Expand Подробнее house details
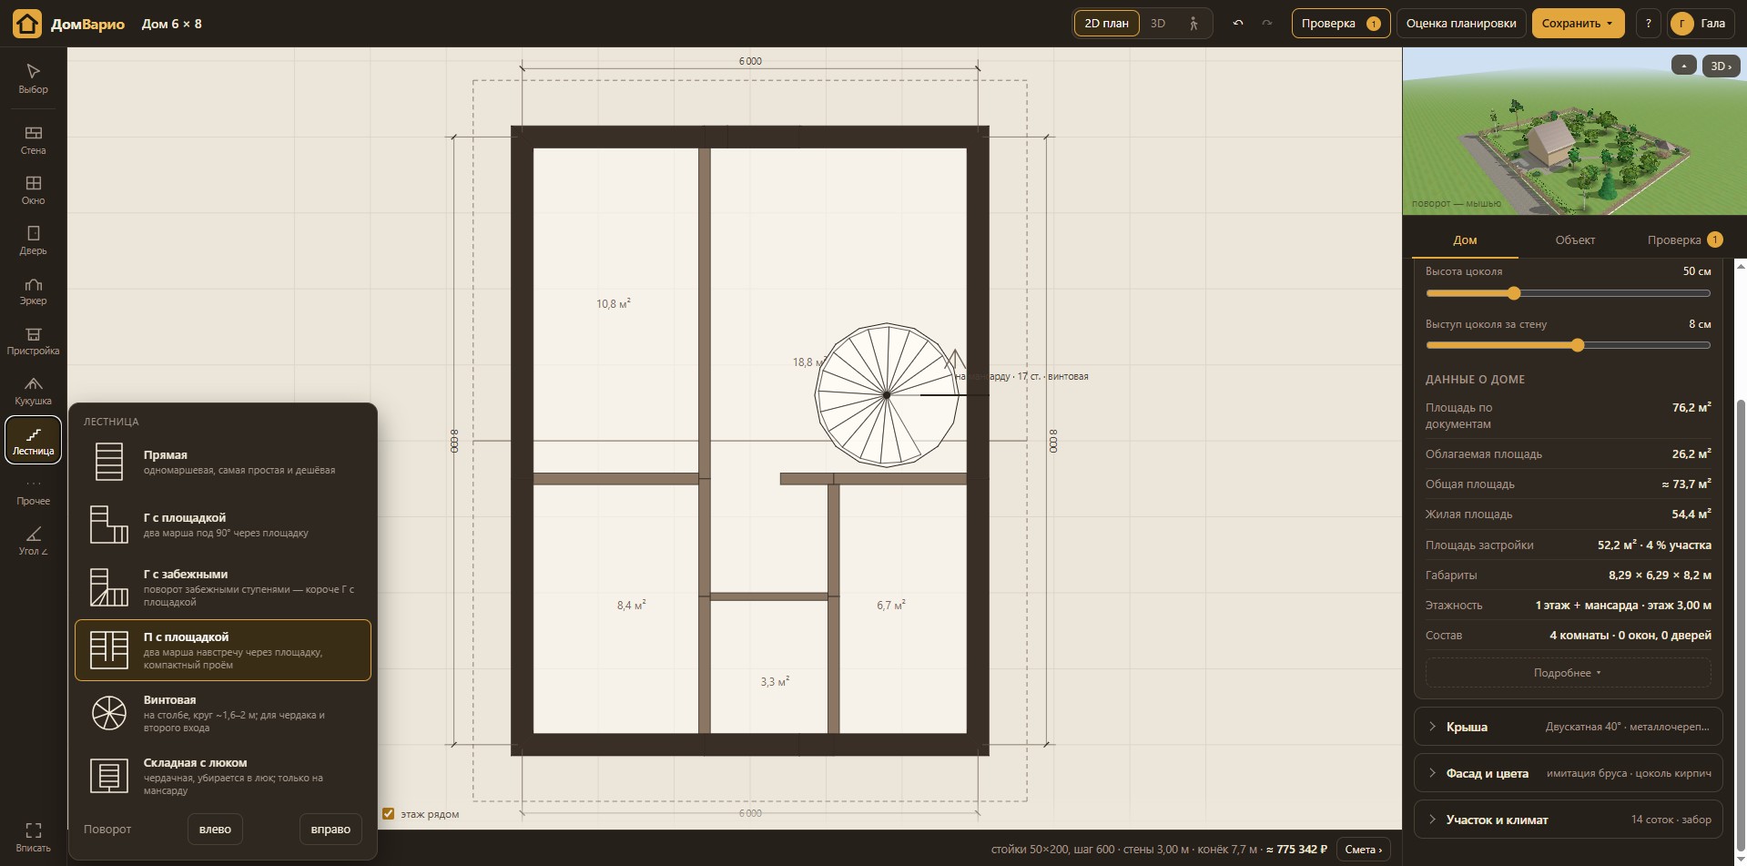The height and width of the screenshot is (866, 1747). (x=1568, y=673)
